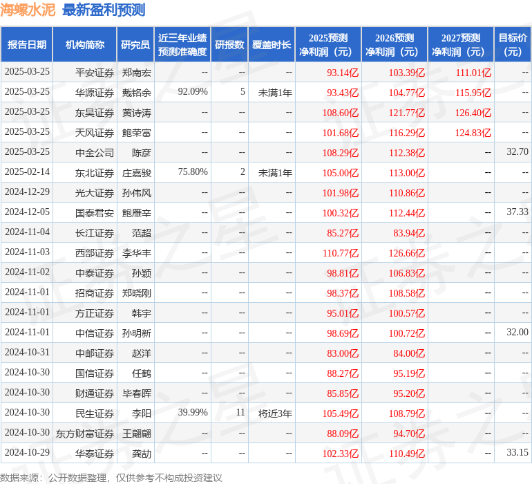Click accuracy value 92.09%
Image resolution: width=532 pixels, height=484 pixels.
click(x=193, y=92)
